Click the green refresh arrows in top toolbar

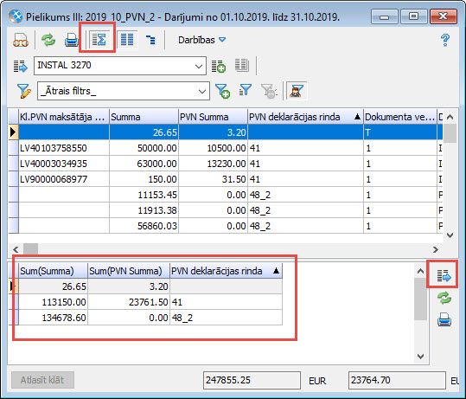[48, 40]
